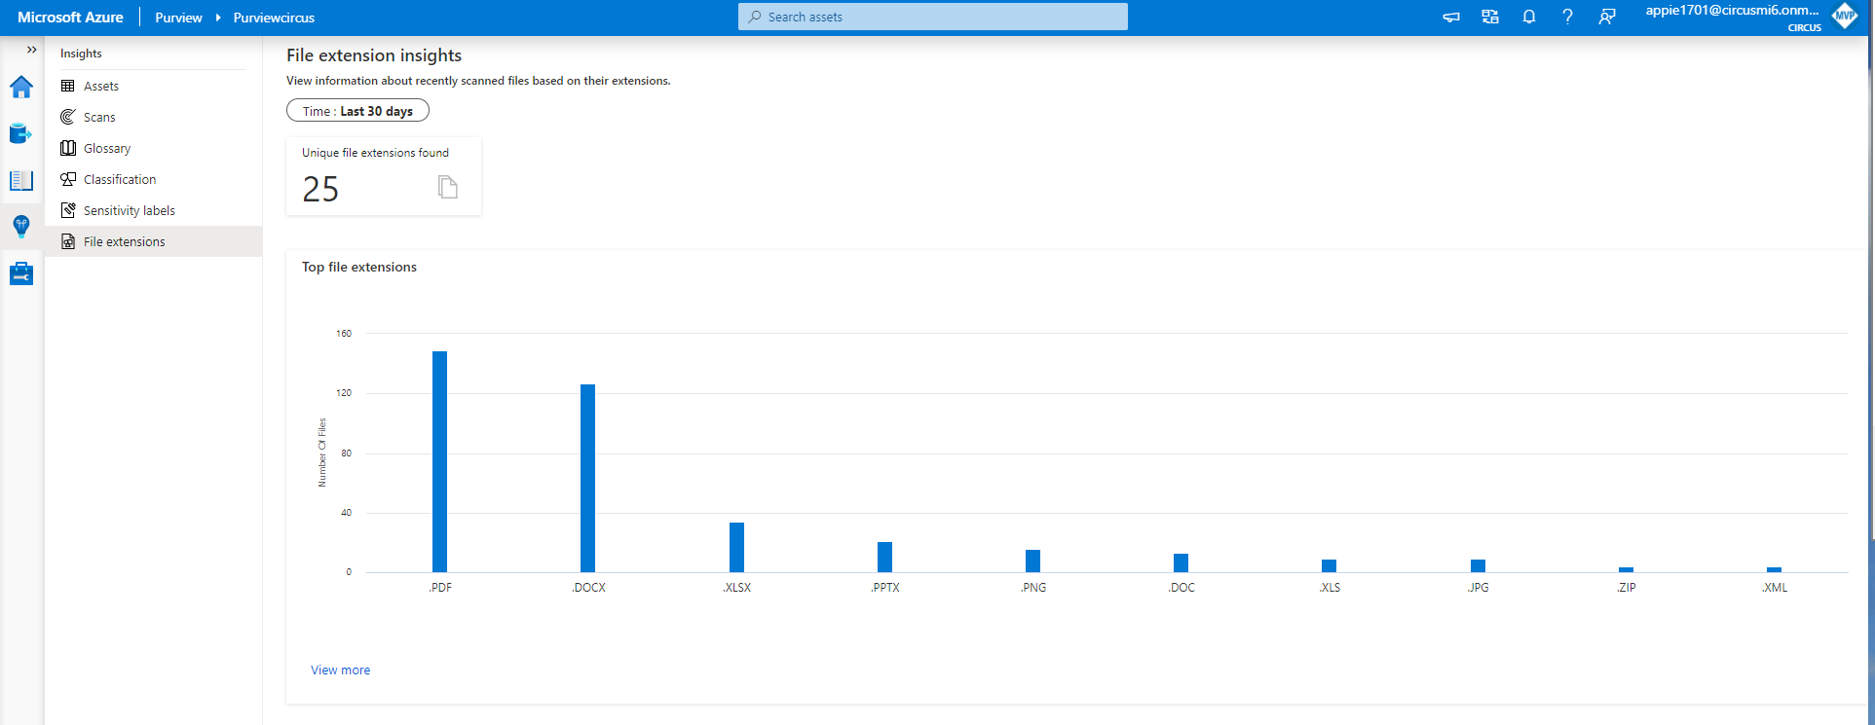
Task: Open the Time: Last 30 days filter
Action: pyautogui.click(x=357, y=111)
